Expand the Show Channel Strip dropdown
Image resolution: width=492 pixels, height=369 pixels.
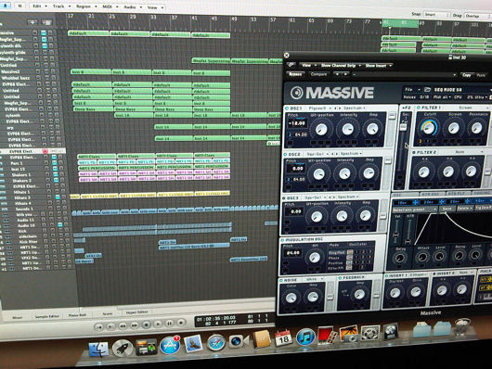(x=341, y=66)
